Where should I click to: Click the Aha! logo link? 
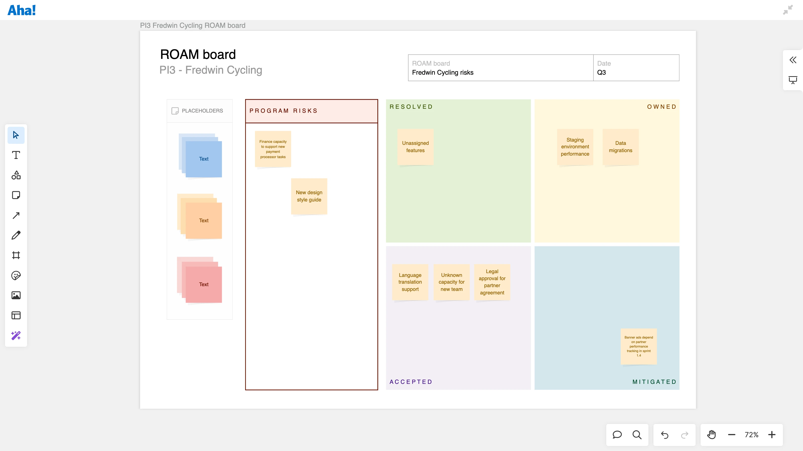click(22, 10)
